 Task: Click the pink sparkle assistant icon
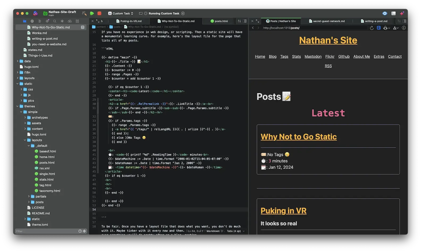pyautogui.click(x=402, y=13)
